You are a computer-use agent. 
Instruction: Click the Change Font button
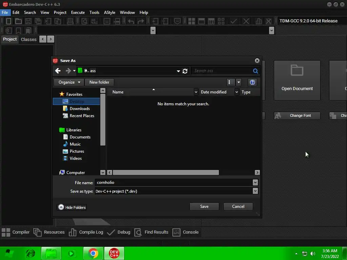(x=297, y=116)
